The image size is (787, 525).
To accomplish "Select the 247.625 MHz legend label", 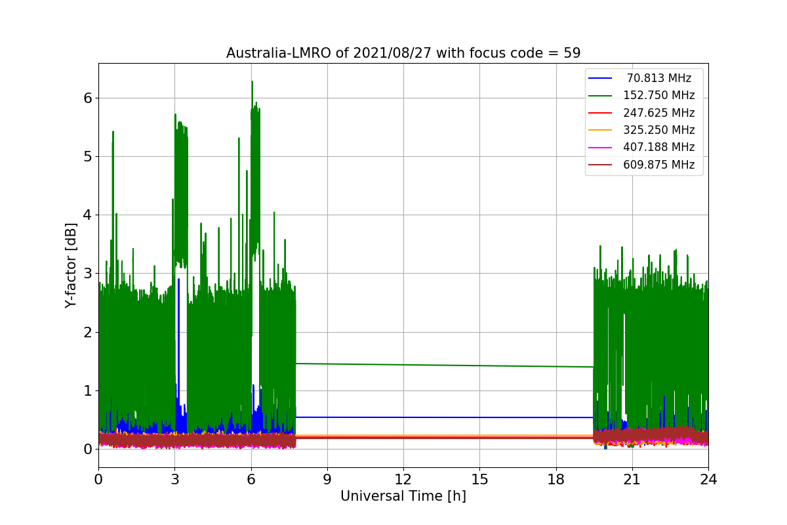I will pos(659,113).
